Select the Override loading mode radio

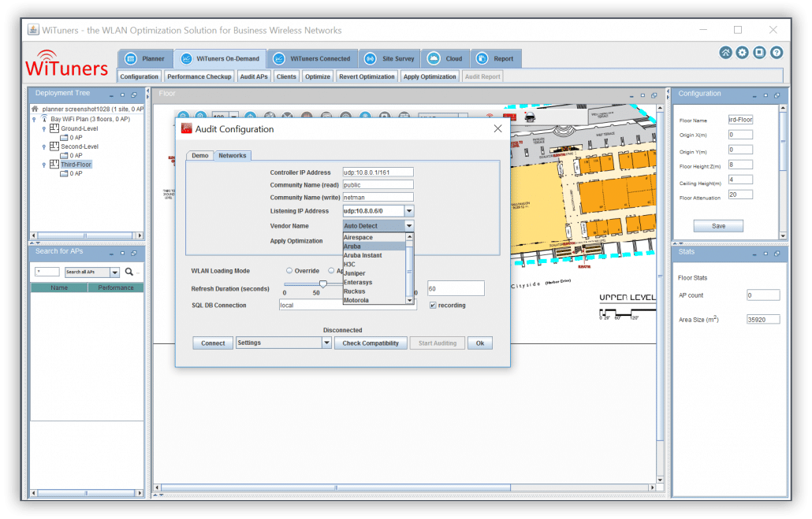[x=289, y=271]
